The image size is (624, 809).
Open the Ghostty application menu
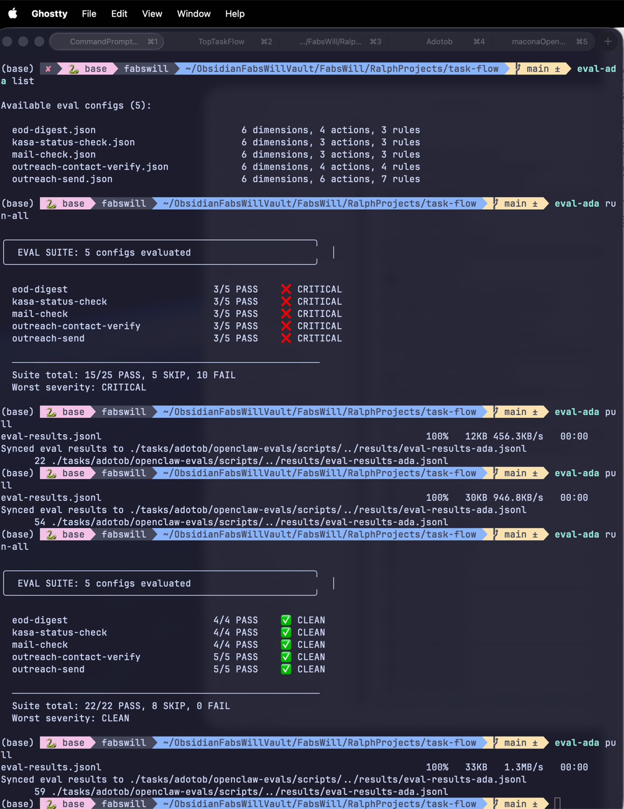(x=49, y=14)
